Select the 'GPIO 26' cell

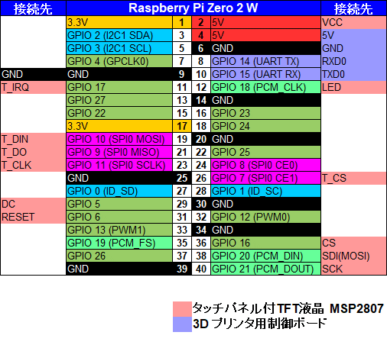click(119, 256)
